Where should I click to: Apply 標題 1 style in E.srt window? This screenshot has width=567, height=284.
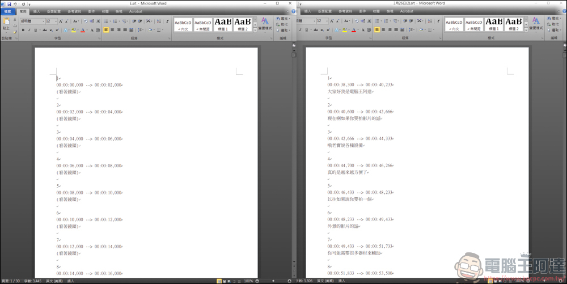pyautogui.click(x=223, y=24)
